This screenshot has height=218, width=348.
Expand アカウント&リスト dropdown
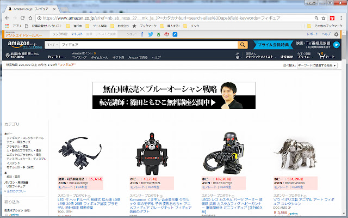coord(260,56)
